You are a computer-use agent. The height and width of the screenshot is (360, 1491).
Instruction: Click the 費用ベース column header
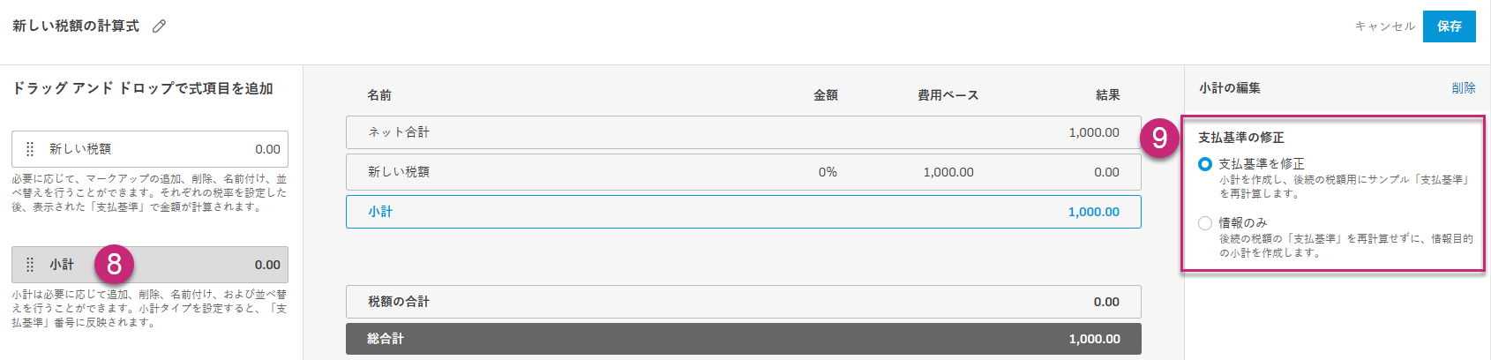pyautogui.click(x=948, y=95)
